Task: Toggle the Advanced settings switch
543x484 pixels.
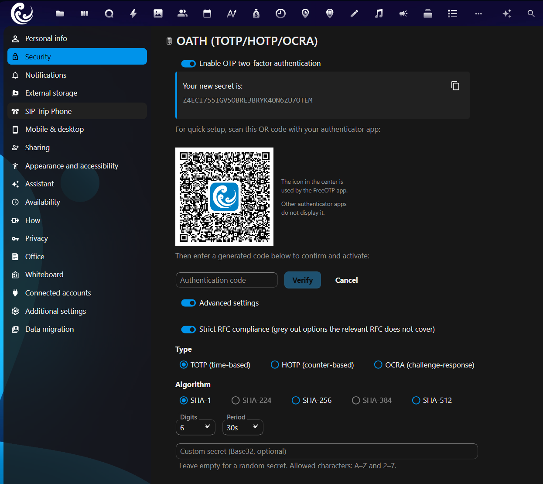Action: pyautogui.click(x=188, y=303)
